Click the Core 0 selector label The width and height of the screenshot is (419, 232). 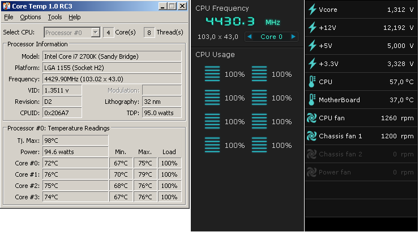coord(271,37)
